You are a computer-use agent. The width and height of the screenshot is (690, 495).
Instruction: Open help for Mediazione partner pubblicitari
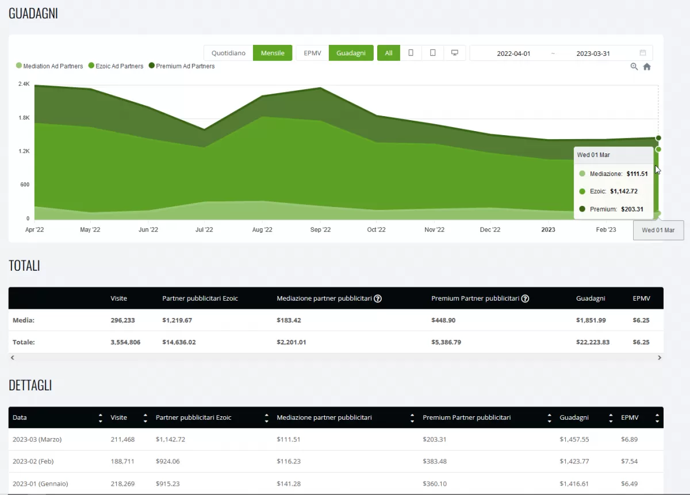click(x=378, y=299)
